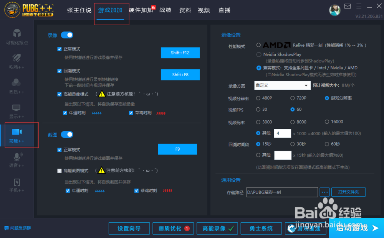Select 8000 video bitrate

coord(292,122)
